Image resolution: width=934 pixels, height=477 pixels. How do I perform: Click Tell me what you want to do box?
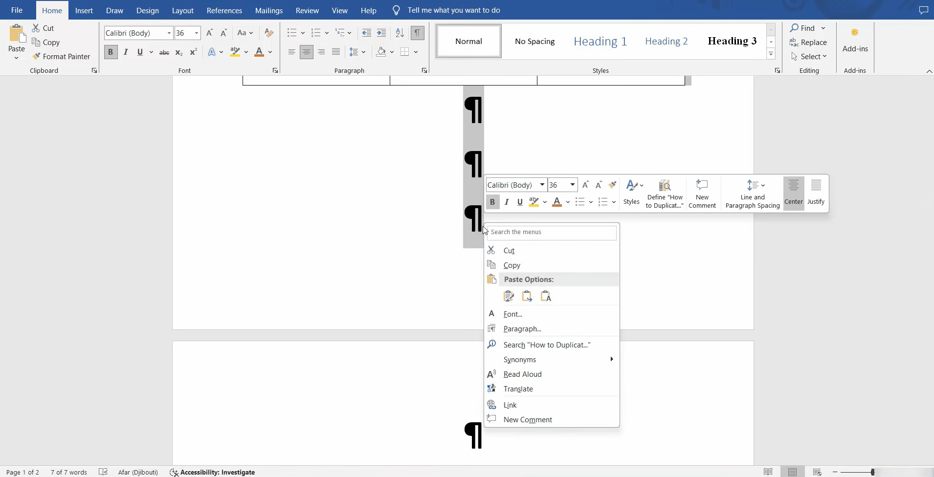(x=453, y=10)
